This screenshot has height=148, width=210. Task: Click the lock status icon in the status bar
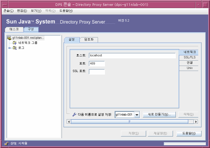(6, 144)
